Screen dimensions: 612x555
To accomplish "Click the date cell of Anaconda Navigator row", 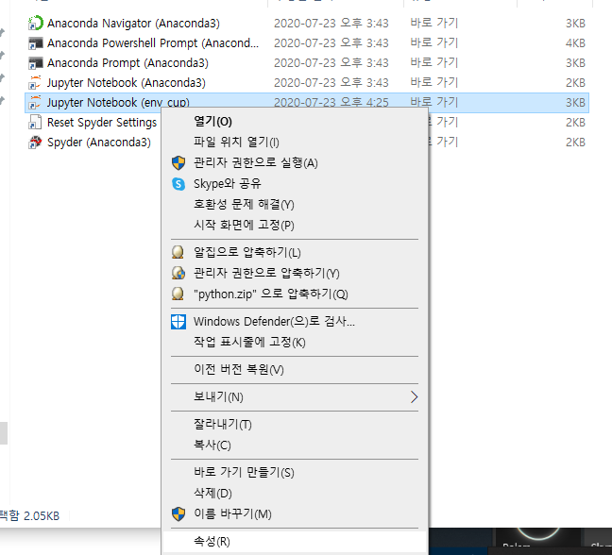I will tap(331, 24).
